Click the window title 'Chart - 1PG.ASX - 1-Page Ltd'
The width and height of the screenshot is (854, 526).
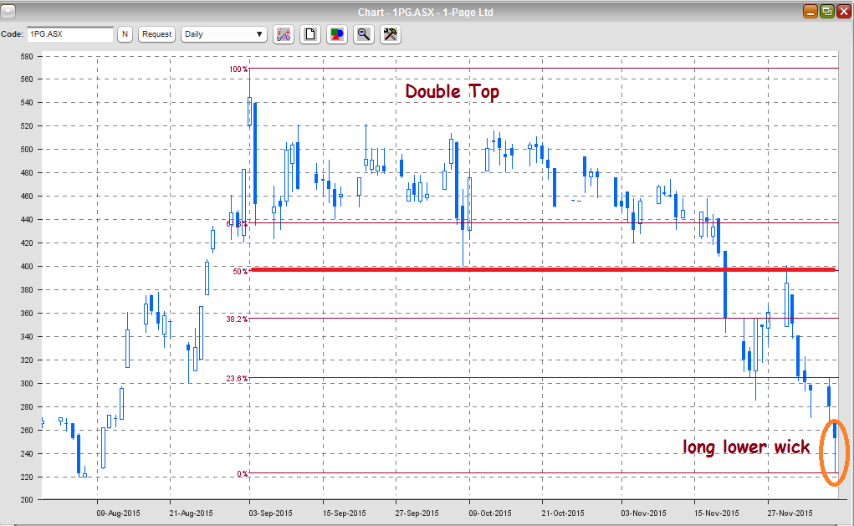coord(426,12)
